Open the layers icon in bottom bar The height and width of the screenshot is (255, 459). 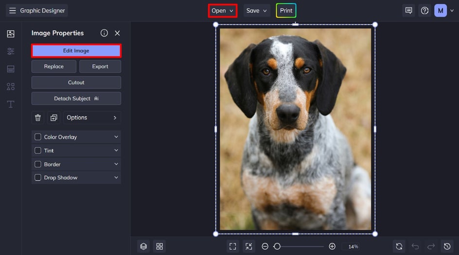tap(143, 246)
